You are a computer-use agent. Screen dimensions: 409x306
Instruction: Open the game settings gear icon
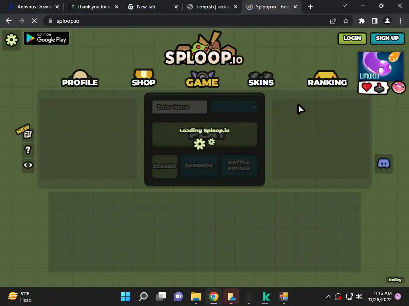(12, 40)
